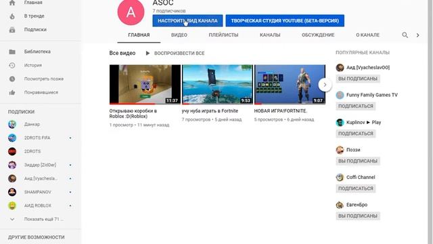433x244 pixels.
Task: Click 2DROTS channel avatar
Action: 12,151
